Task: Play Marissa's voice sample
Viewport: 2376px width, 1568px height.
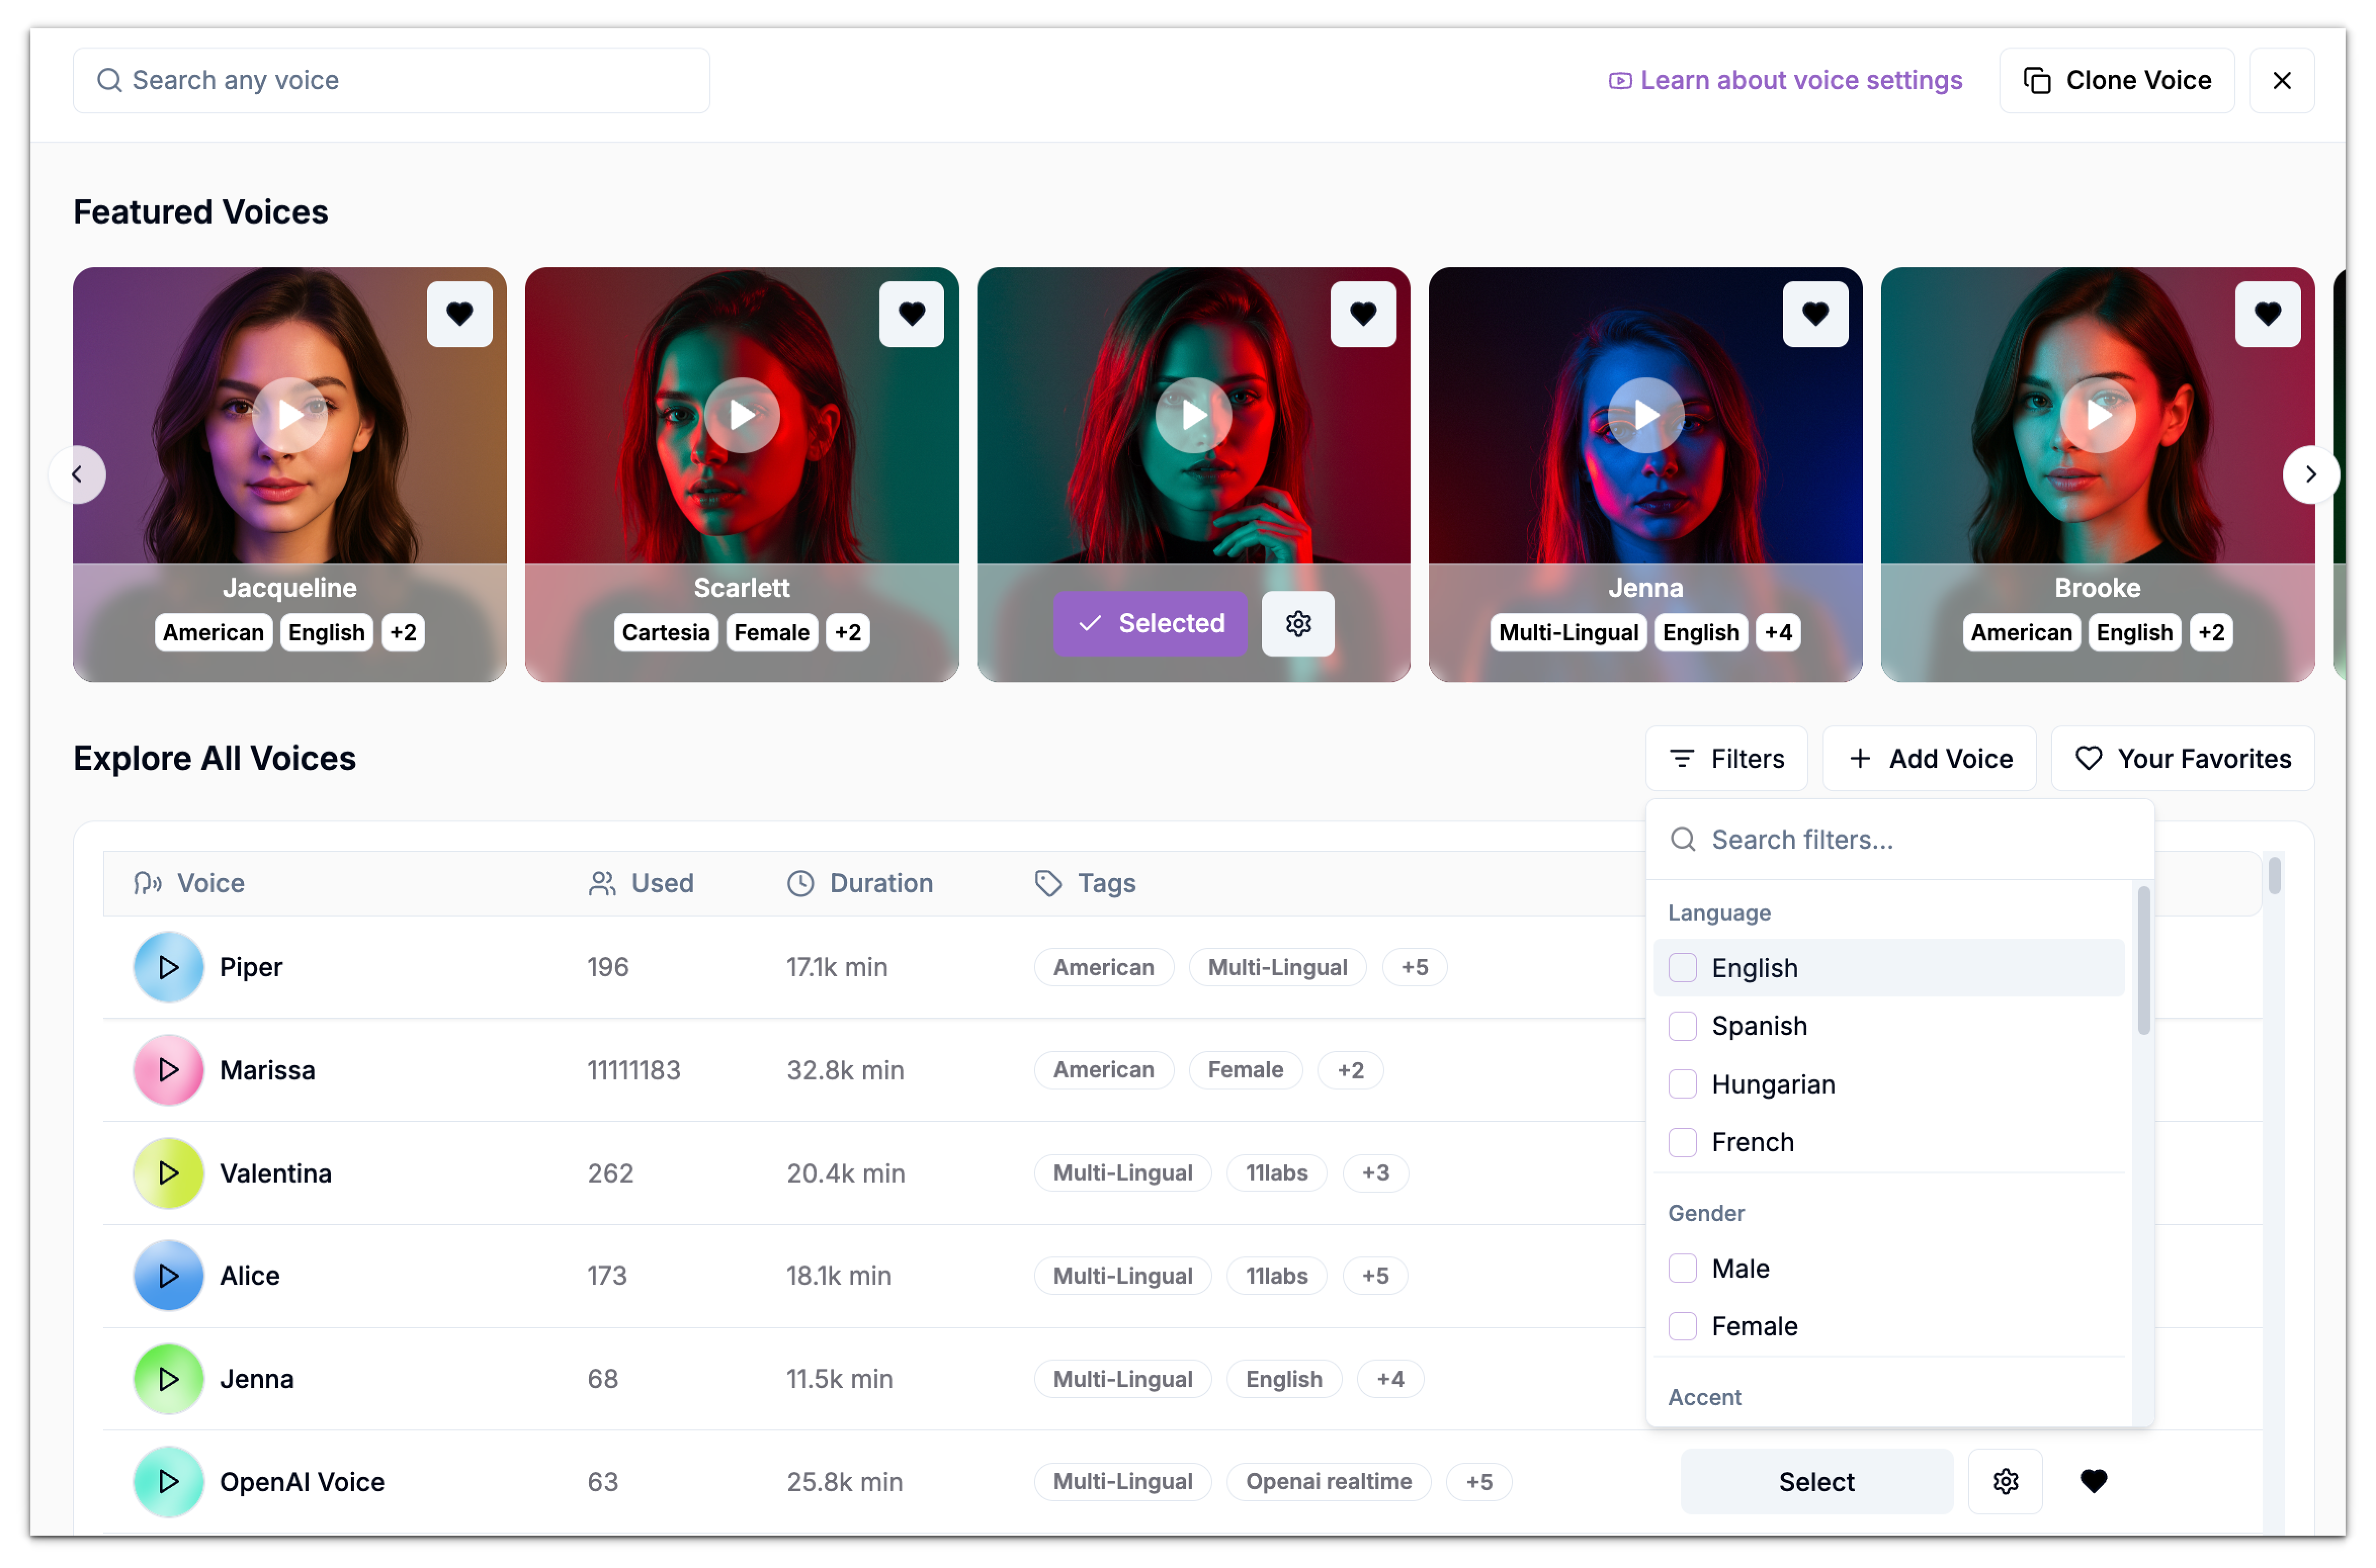Action: [x=167, y=1069]
